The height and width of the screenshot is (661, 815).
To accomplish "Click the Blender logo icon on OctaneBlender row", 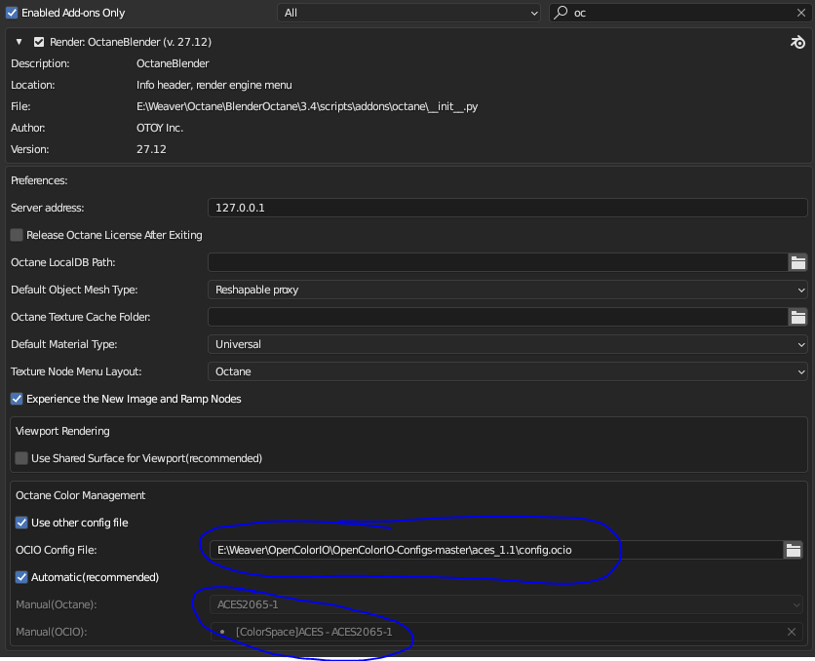I will tap(797, 42).
